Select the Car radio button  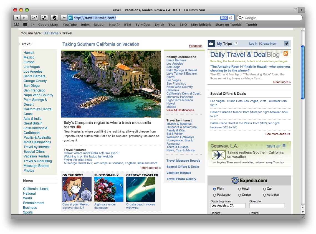264,189
